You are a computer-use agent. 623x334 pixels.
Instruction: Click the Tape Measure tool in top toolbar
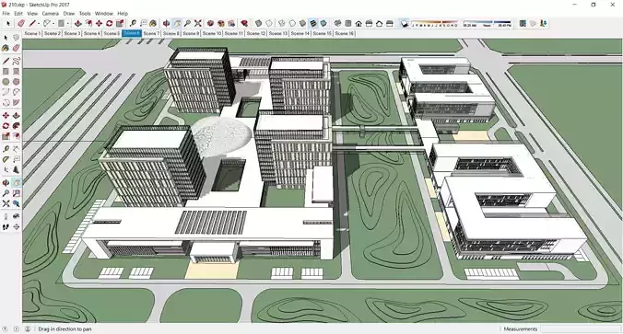click(x=133, y=23)
